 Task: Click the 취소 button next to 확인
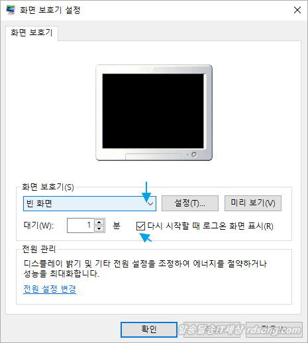(x=212, y=330)
